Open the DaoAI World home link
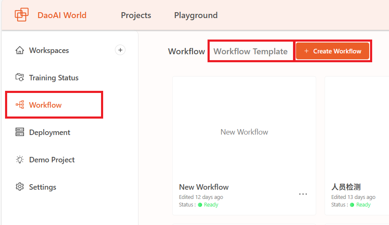This screenshot has width=389, height=225. 62,16
